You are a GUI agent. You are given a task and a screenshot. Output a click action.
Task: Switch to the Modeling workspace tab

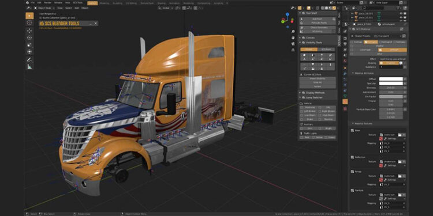click(104, 3)
